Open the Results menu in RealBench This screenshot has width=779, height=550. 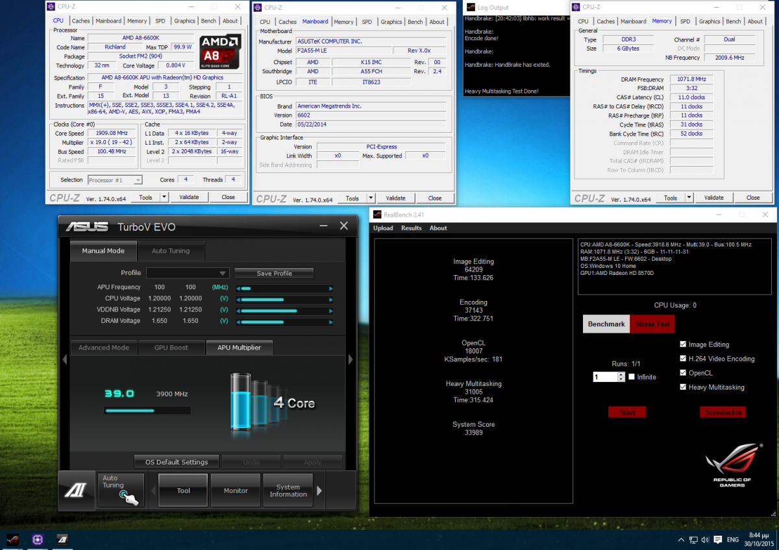(x=412, y=228)
